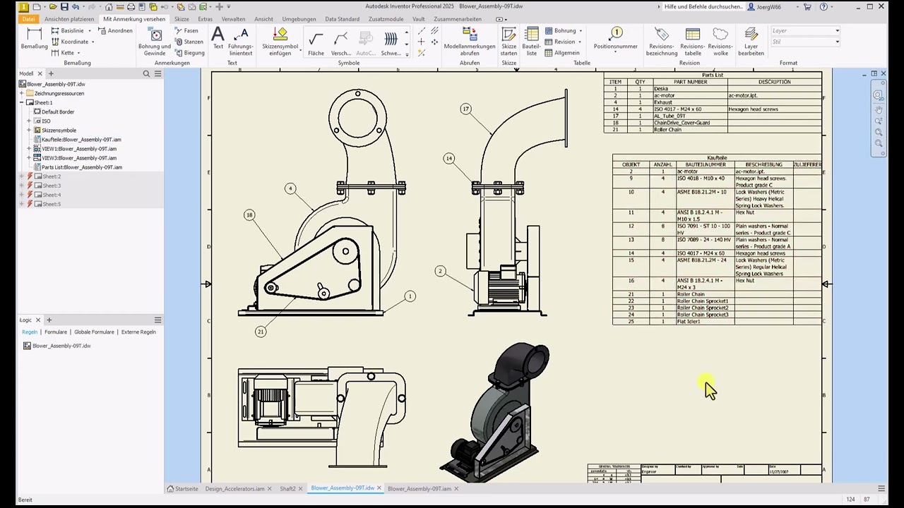Select Default Border in the model tree
This screenshot has height=508, width=904.
click(x=57, y=111)
